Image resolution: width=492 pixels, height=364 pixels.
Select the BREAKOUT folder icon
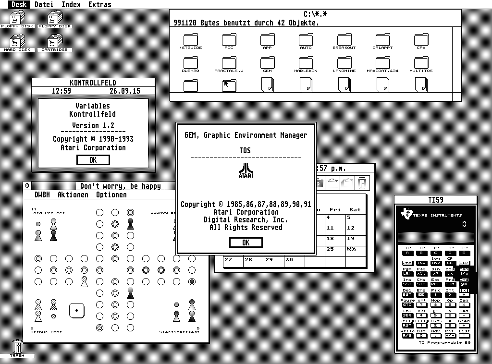point(344,41)
